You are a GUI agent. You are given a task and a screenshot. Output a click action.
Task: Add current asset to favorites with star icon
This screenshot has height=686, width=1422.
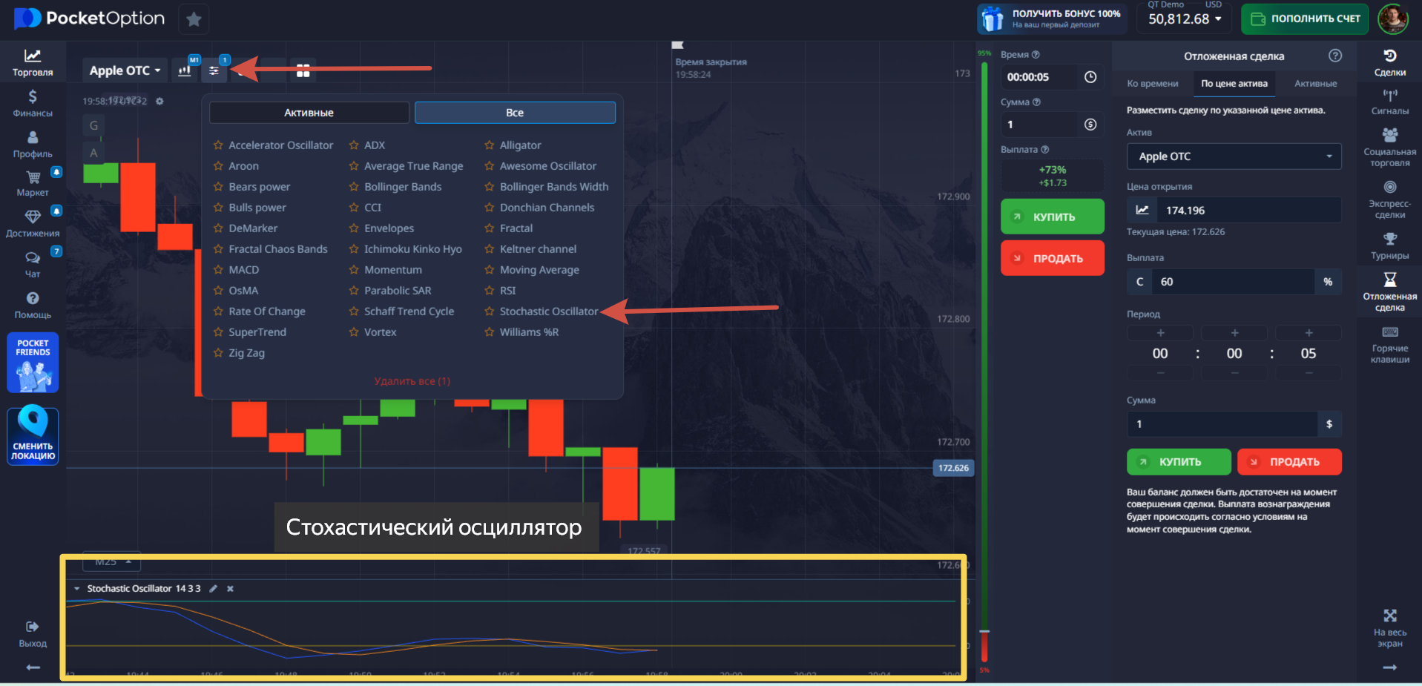194,19
